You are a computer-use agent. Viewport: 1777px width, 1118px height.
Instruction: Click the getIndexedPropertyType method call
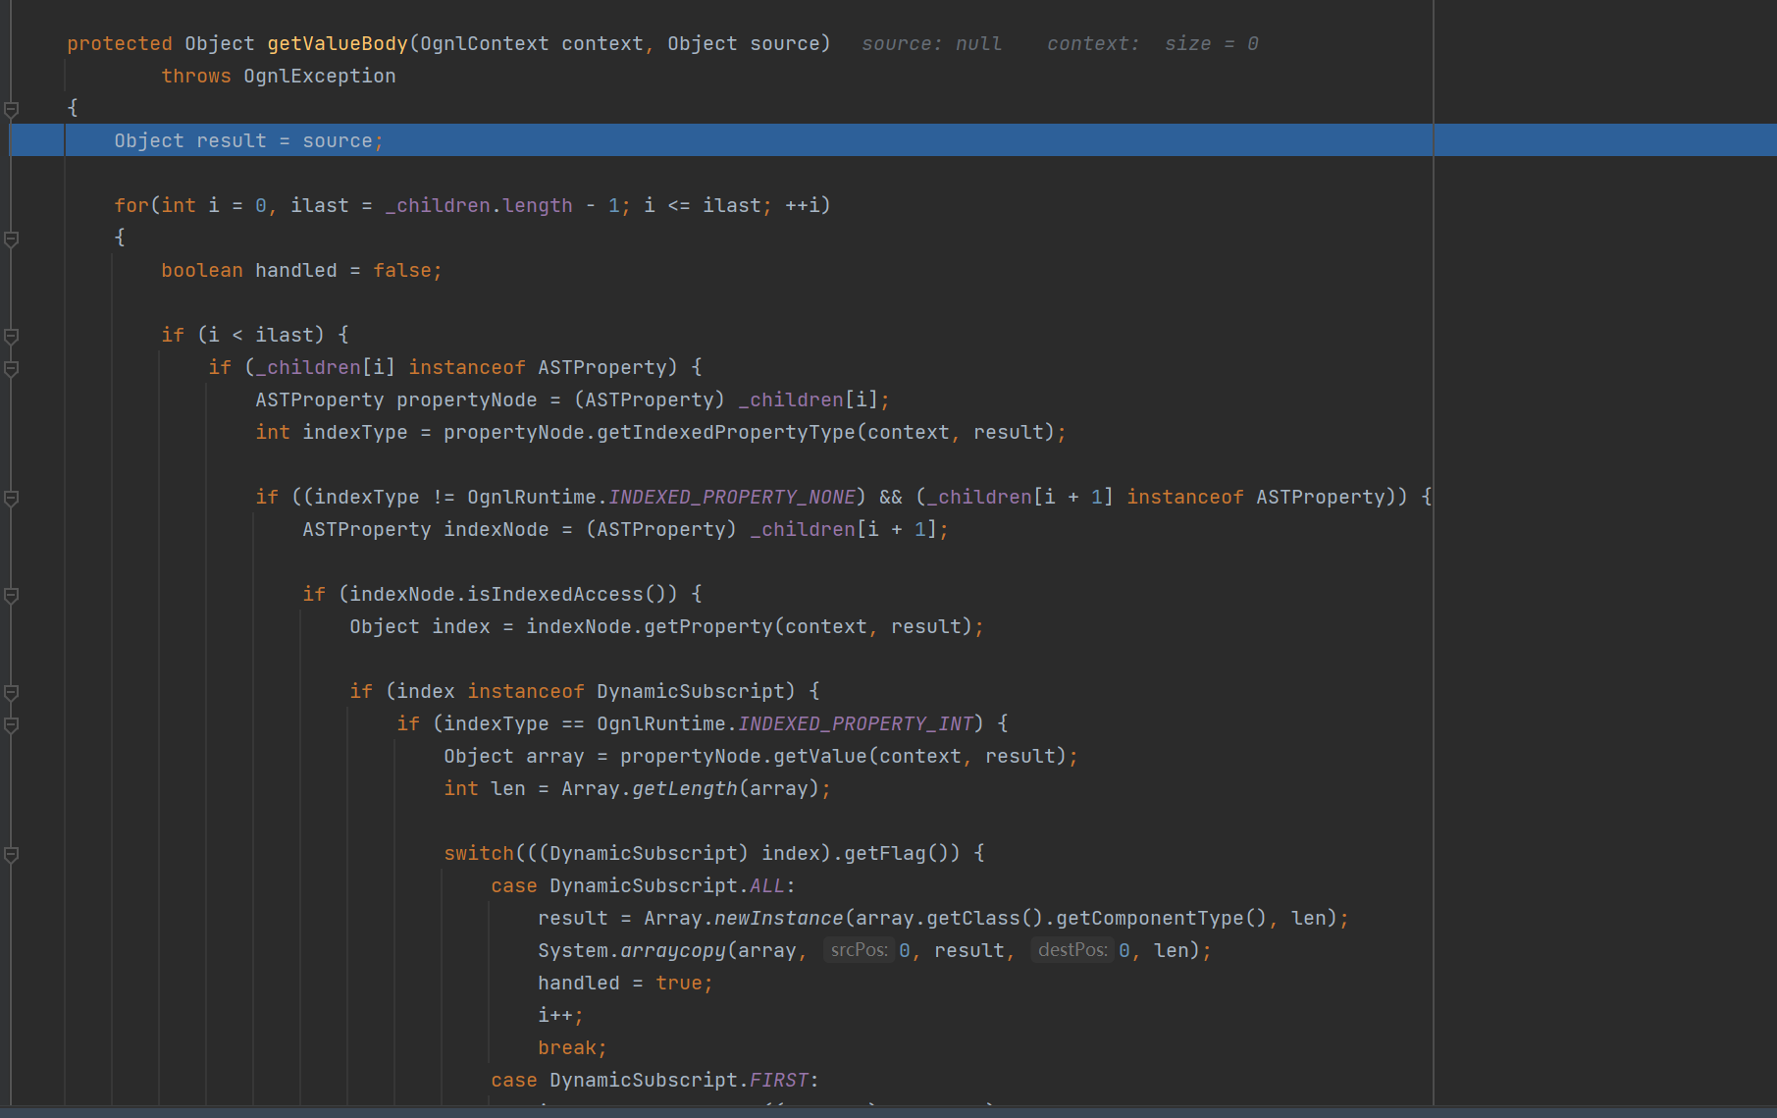coord(726,432)
